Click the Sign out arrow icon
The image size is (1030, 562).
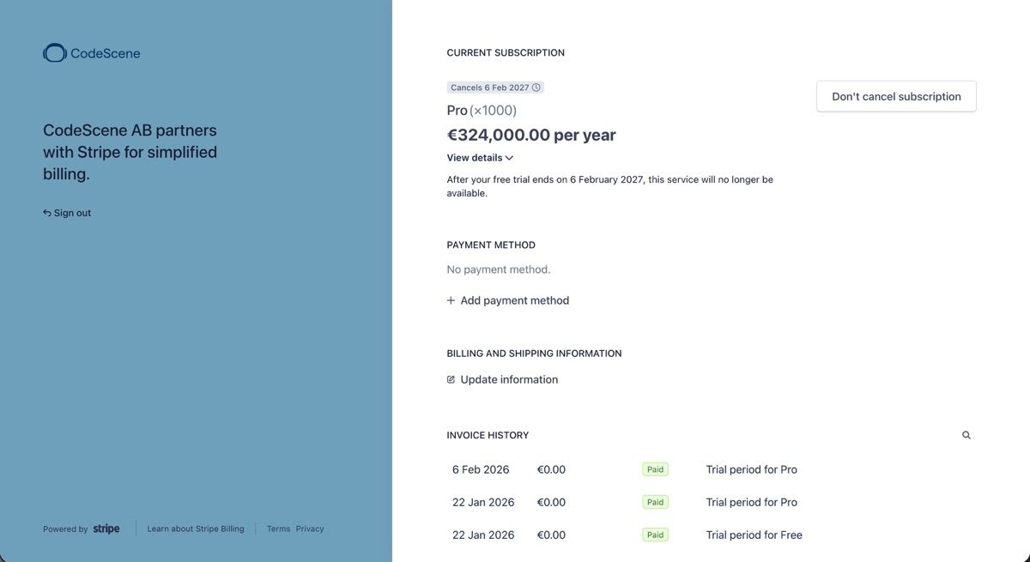tap(47, 213)
